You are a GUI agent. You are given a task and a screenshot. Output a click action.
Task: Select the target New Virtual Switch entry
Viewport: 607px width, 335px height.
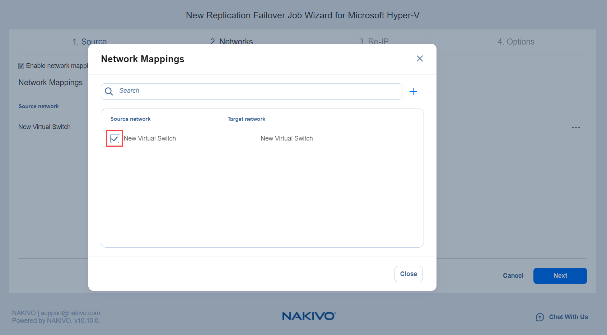(286, 138)
